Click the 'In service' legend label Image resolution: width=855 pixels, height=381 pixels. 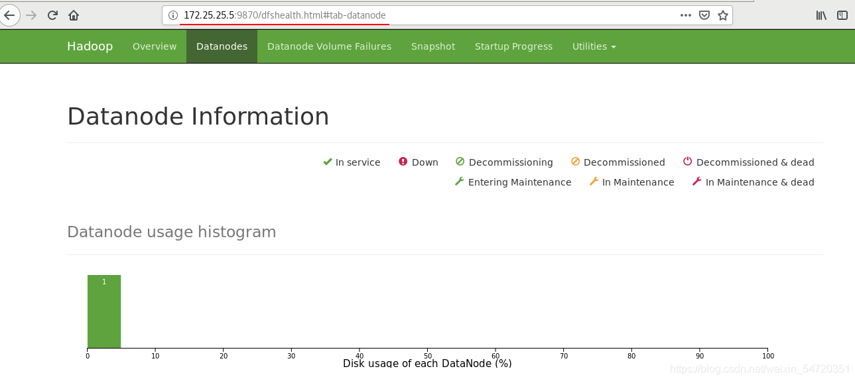[358, 162]
